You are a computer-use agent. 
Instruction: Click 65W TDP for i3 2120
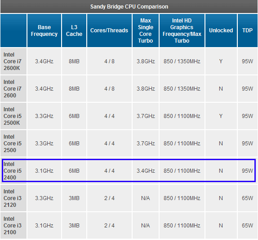(x=247, y=198)
